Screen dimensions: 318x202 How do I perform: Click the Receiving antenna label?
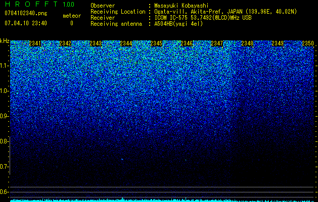pos(116,24)
